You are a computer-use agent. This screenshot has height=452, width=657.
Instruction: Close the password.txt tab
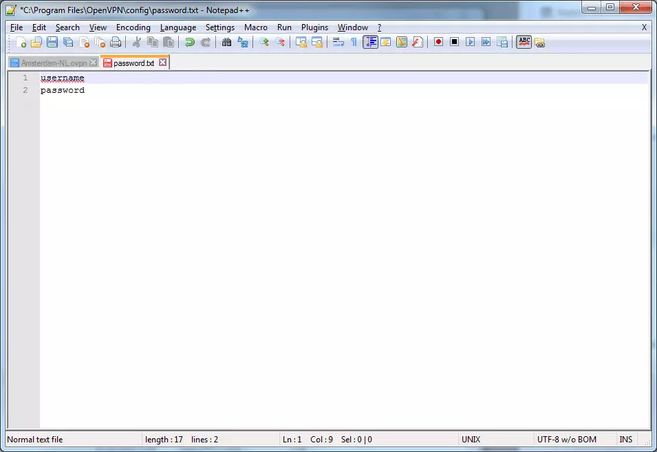click(162, 62)
